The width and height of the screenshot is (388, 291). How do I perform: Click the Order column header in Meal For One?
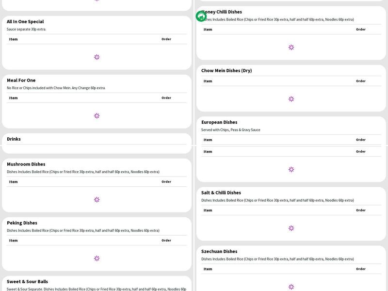pos(166,98)
